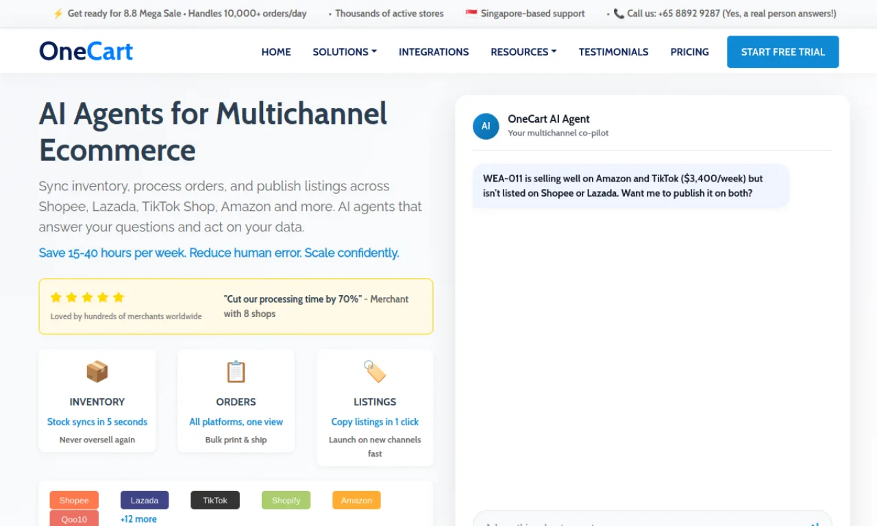The image size is (877, 526).
Task: Go to the INTEGRATIONS page
Action: (434, 52)
